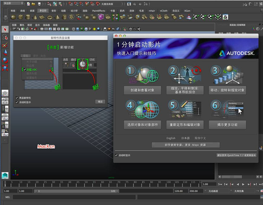Switch movie language to 日本語
Image resolution: width=263 pixels, height=205 pixels.
(185, 138)
